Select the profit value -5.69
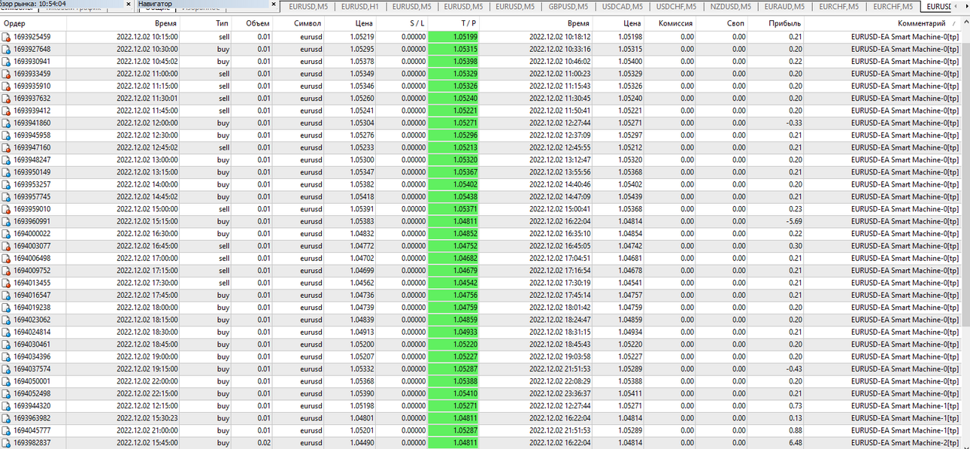This screenshot has width=970, height=449. [793, 221]
